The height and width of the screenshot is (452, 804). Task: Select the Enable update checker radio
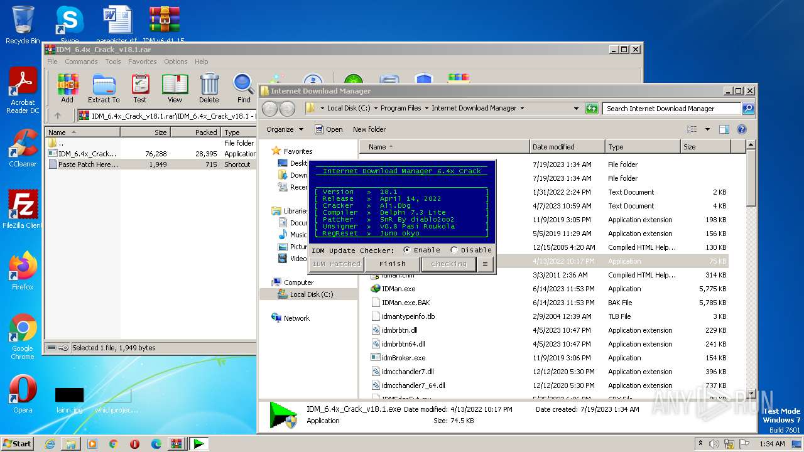pos(407,250)
